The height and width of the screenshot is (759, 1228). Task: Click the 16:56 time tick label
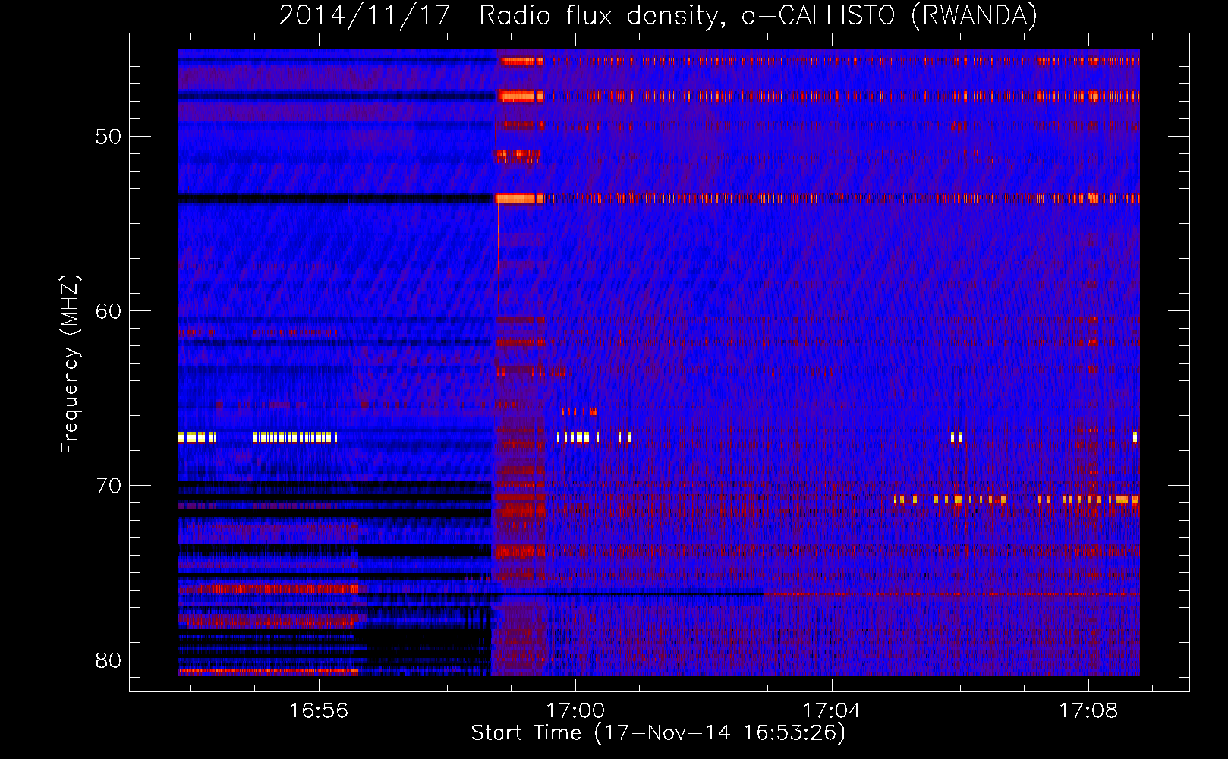(x=319, y=711)
